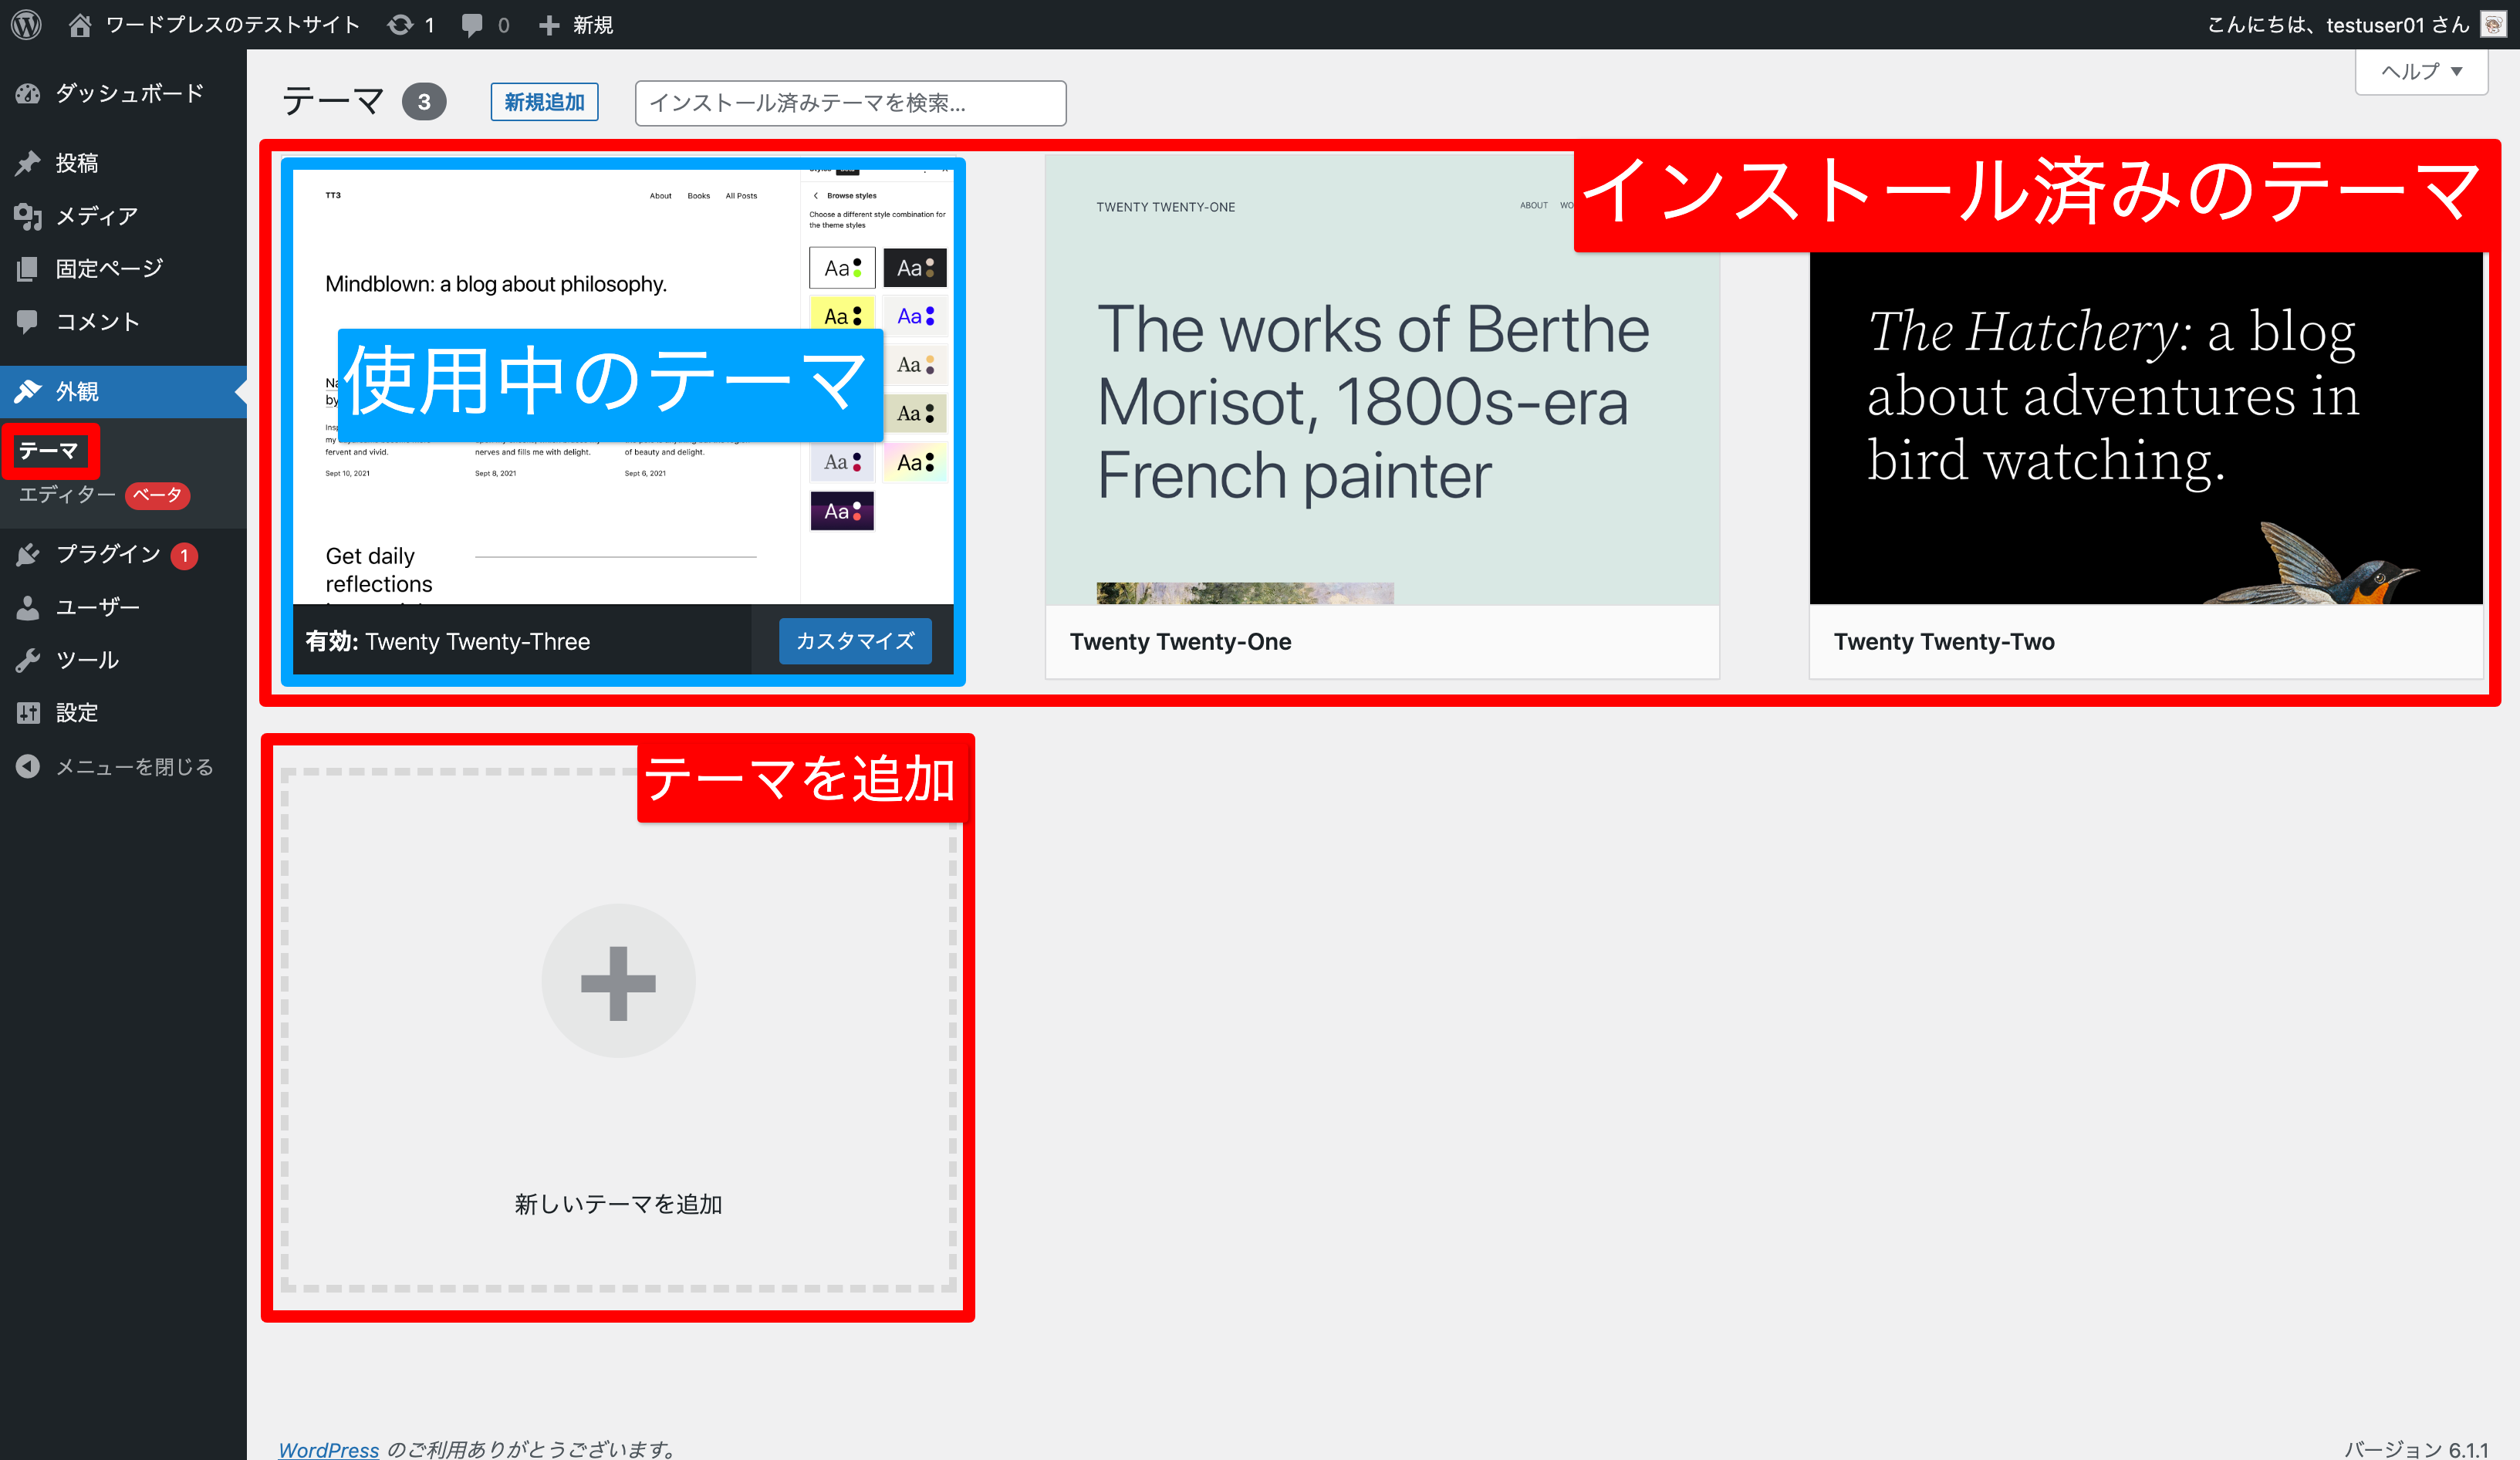2520x1460 pixels.
Task: Open ダッシュボード menu item
Action: [x=123, y=93]
